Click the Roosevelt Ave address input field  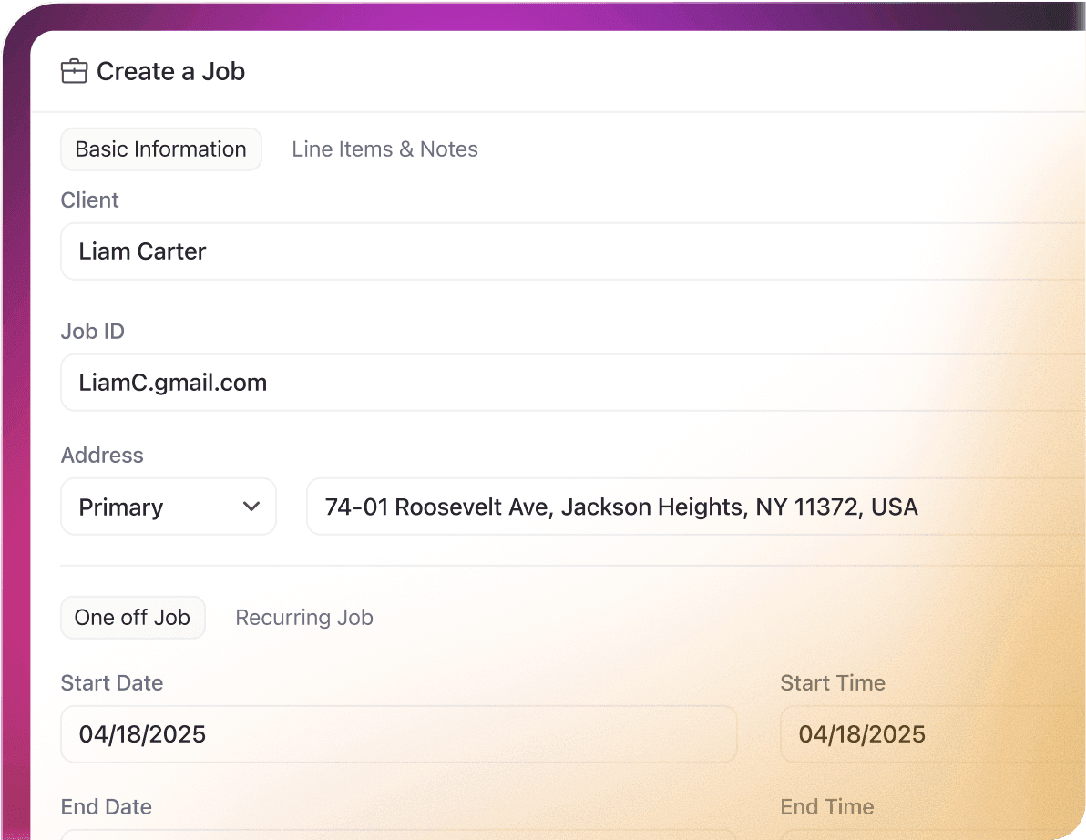(x=692, y=507)
